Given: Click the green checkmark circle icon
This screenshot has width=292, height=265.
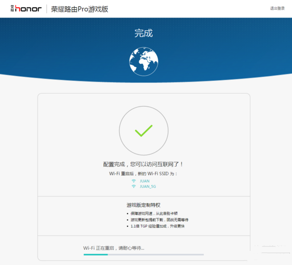Looking at the screenshot, I should click(144, 130).
